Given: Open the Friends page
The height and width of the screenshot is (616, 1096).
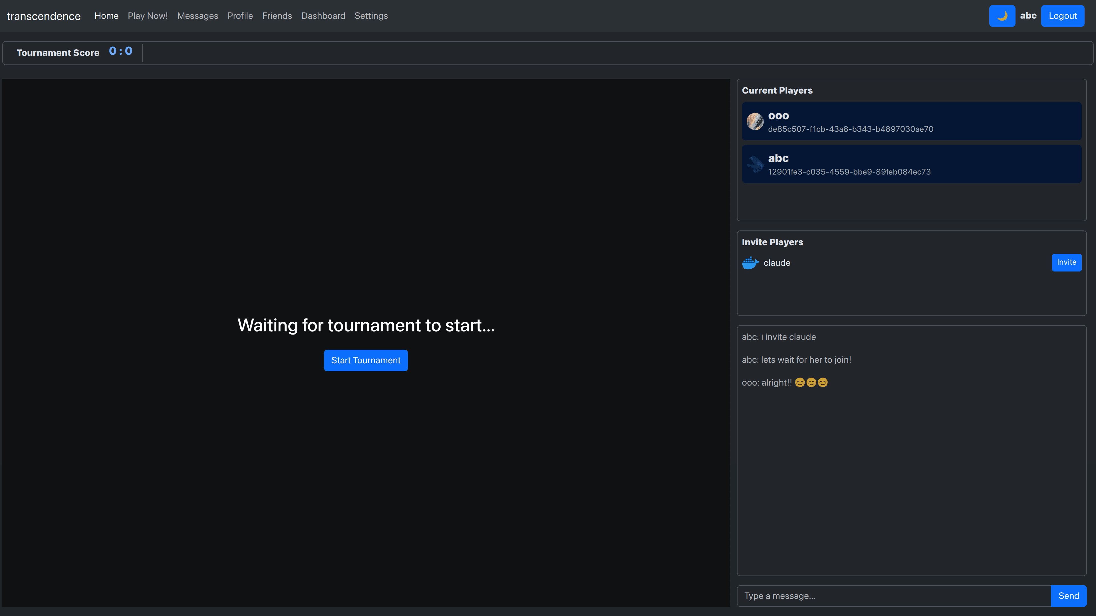Looking at the screenshot, I should coord(277,16).
